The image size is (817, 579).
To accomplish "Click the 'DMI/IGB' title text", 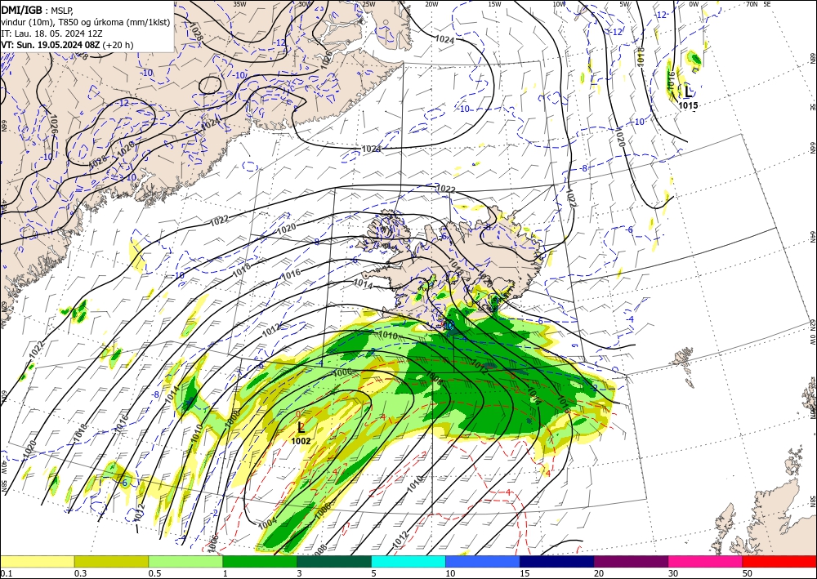I will click(x=21, y=9).
